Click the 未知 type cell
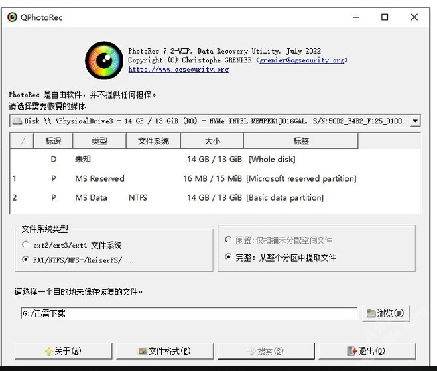437x371 pixels. 83,159
